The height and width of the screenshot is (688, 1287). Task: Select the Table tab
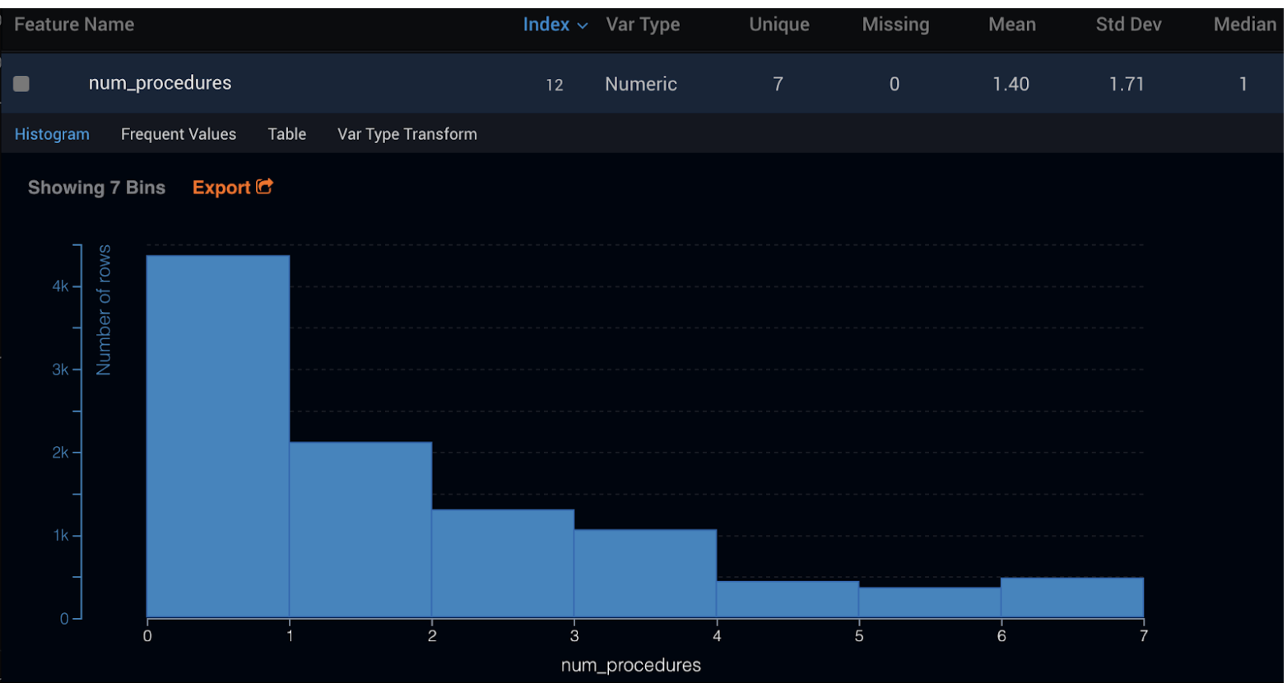pos(286,134)
